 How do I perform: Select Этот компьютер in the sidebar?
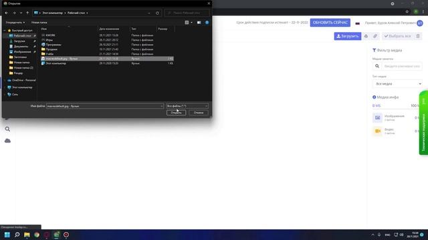tap(22, 87)
